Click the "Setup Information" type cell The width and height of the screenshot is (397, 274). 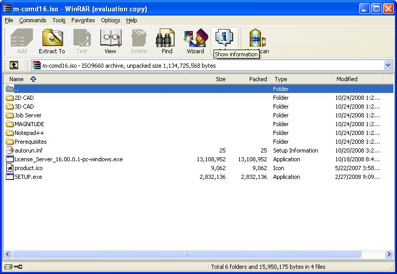[x=296, y=150]
